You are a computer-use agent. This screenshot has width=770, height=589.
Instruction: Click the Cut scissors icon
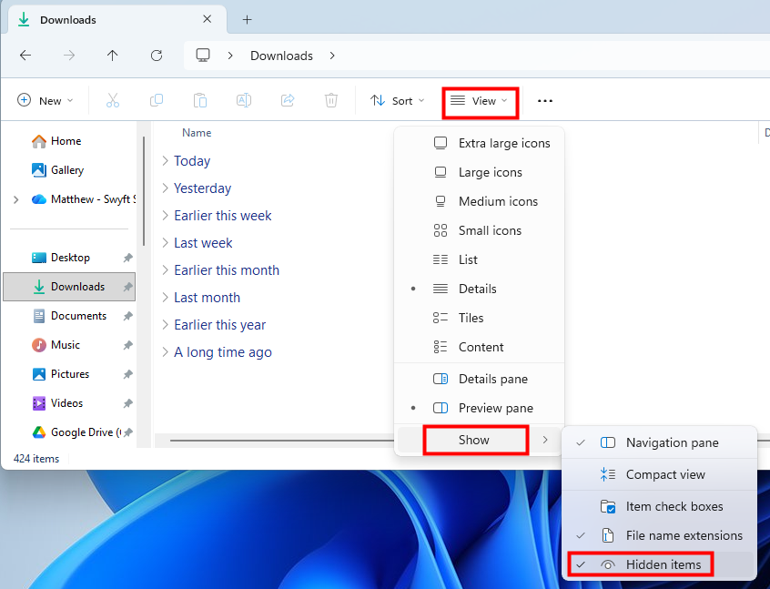113,101
